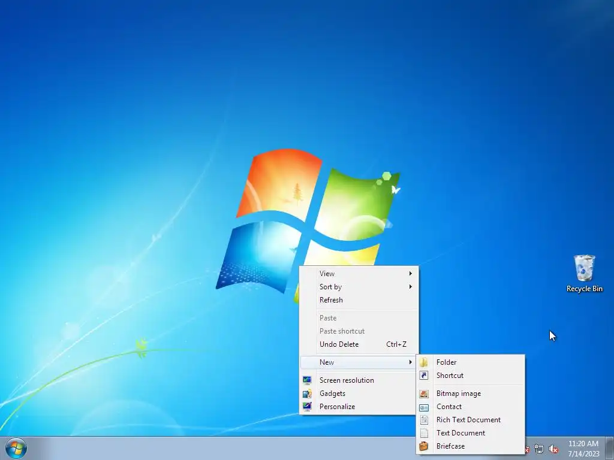This screenshot has height=460, width=614.
Task: Click the network tray icon
Action: [539, 449]
